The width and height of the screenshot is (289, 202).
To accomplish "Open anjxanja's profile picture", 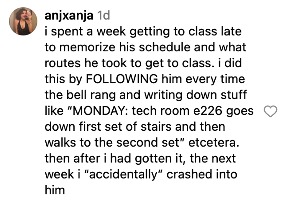I will coord(23,21).
